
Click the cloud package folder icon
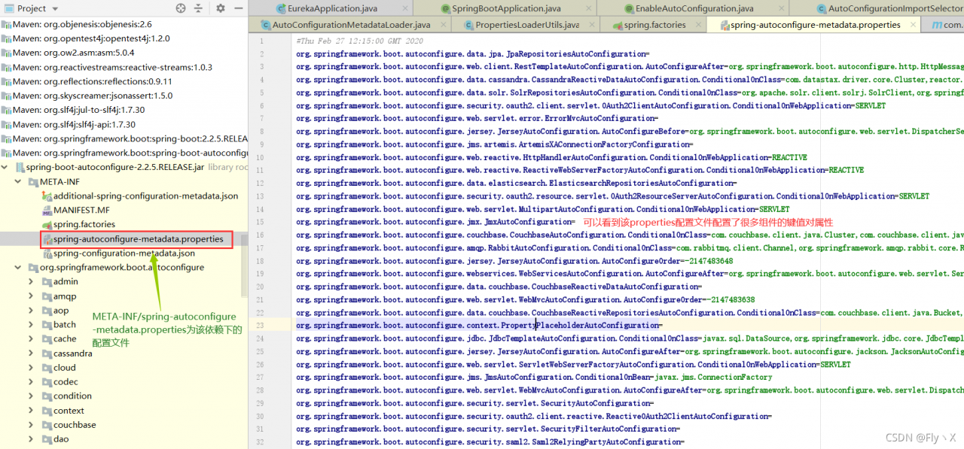pos(47,368)
